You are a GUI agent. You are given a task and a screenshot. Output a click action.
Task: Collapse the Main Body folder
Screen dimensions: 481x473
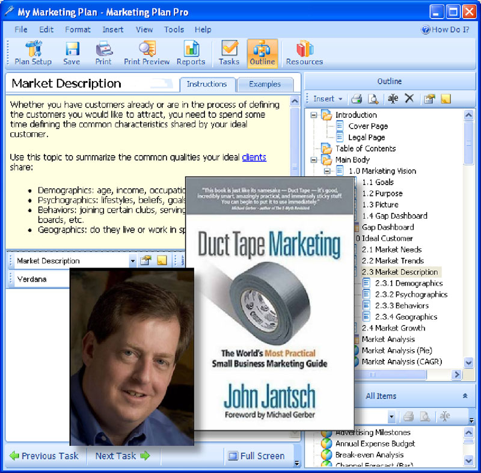pos(313,160)
